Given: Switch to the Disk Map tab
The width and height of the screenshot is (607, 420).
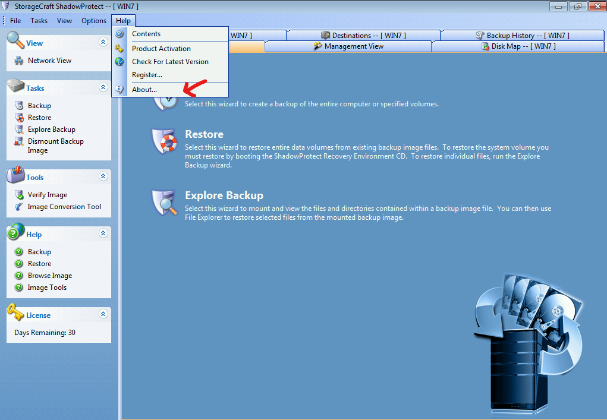Looking at the screenshot, I should point(518,46).
